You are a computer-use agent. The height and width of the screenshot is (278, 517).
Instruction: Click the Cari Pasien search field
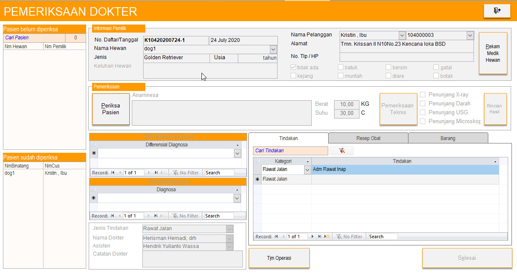point(34,38)
